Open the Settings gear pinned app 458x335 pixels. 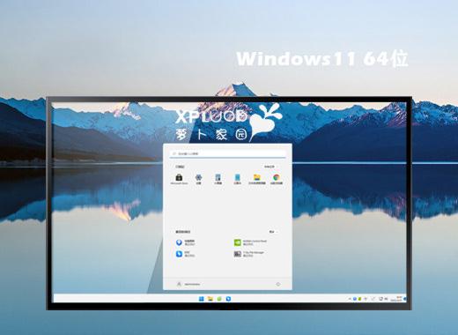[199, 179]
